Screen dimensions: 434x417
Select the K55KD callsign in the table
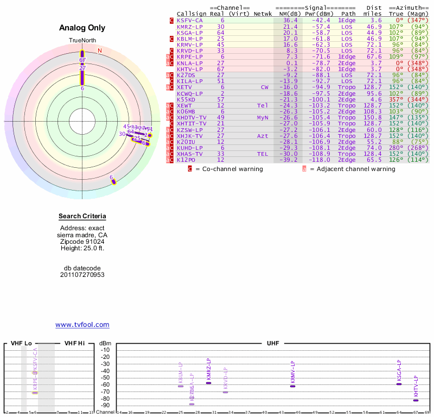[x=186, y=99]
